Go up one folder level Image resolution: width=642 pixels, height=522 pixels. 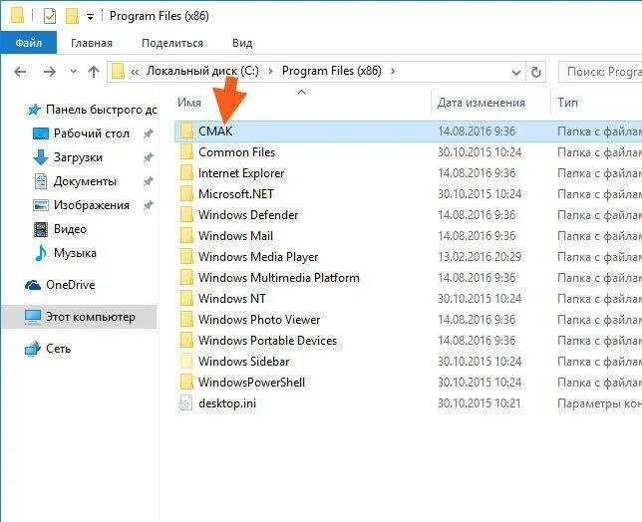[94, 72]
